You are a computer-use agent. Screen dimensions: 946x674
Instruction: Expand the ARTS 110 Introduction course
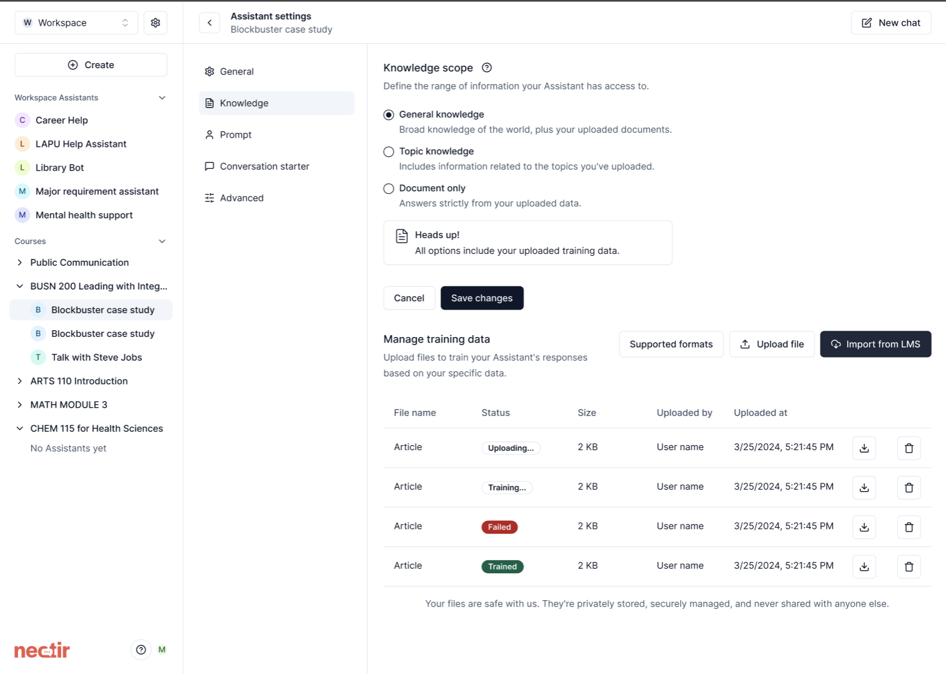(x=19, y=381)
